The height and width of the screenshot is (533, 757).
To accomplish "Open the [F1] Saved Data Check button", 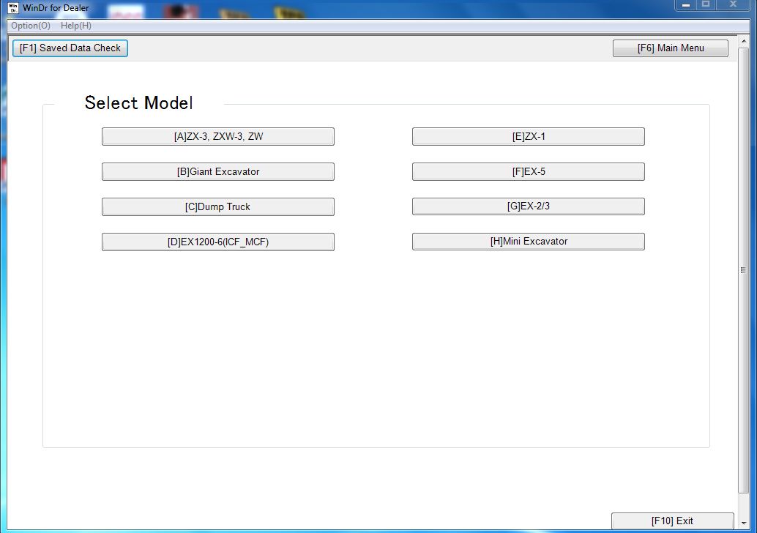I will point(70,48).
